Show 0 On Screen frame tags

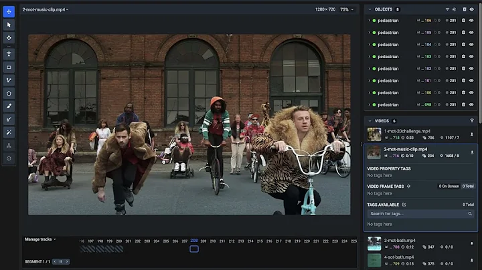[x=449, y=186]
